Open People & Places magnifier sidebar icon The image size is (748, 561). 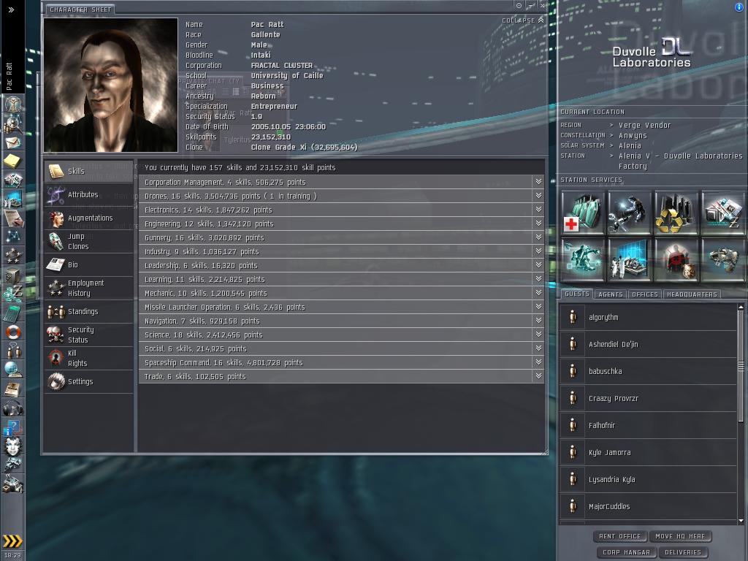13,123
